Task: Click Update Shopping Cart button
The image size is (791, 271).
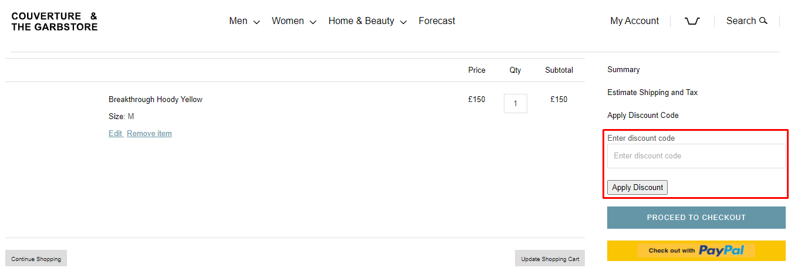Action: (x=550, y=259)
